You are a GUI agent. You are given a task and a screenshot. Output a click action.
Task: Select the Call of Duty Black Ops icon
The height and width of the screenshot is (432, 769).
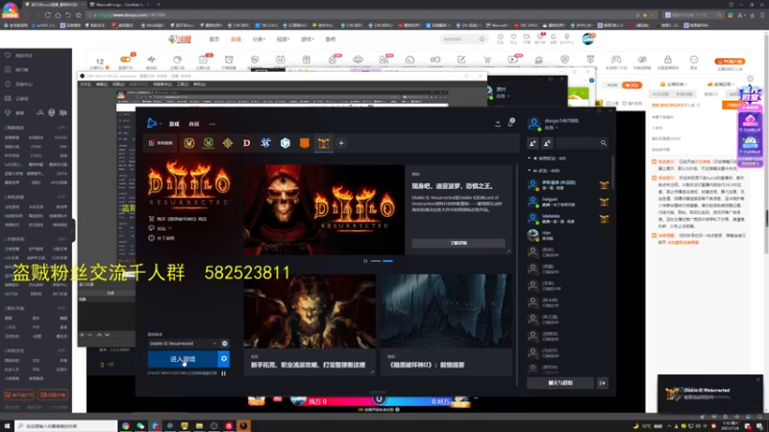pos(304,143)
